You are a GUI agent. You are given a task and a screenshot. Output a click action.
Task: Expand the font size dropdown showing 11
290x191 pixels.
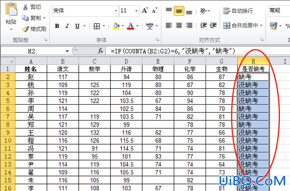[136, 11]
